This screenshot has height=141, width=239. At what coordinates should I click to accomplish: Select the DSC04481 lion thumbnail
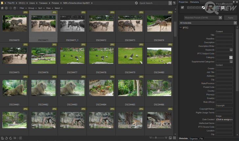(x=14, y=88)
